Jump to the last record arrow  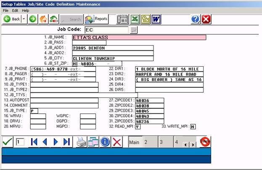pos(66,142)
